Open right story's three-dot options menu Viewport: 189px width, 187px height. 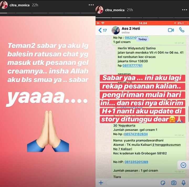pos(185,10)
